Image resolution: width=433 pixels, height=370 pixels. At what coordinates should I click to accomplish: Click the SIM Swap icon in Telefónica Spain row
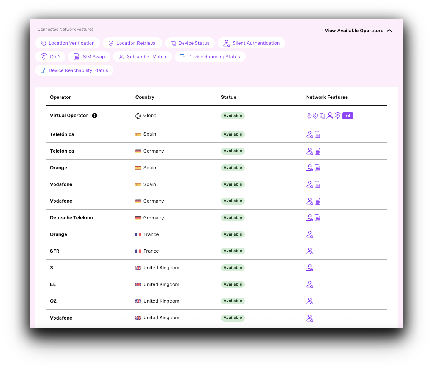[x=318, y=134]
